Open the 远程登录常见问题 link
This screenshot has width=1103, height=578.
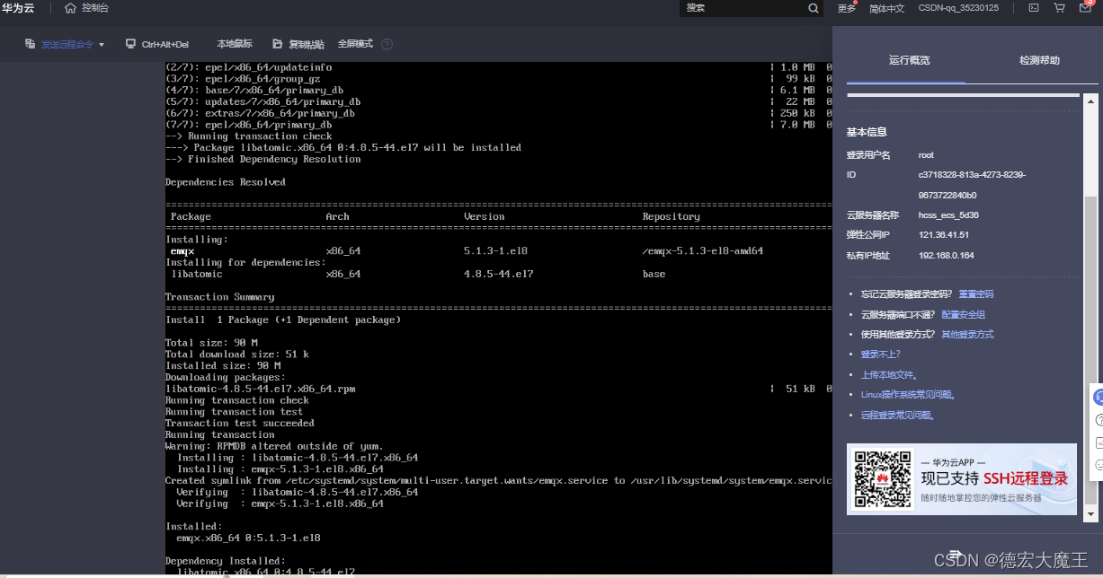[x=899, y=416]
